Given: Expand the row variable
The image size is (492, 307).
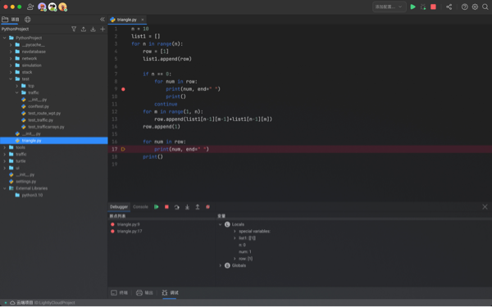Looking at the screenshot, I should 235,259.
